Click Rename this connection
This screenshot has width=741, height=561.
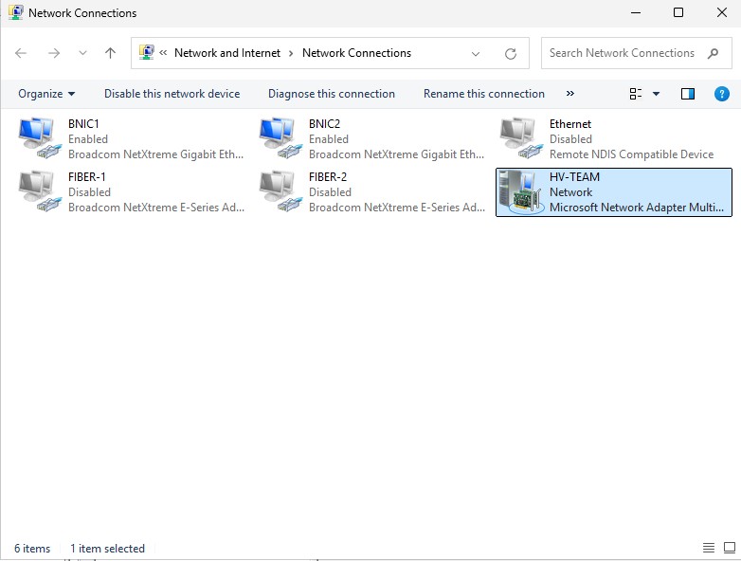(483, 94)
